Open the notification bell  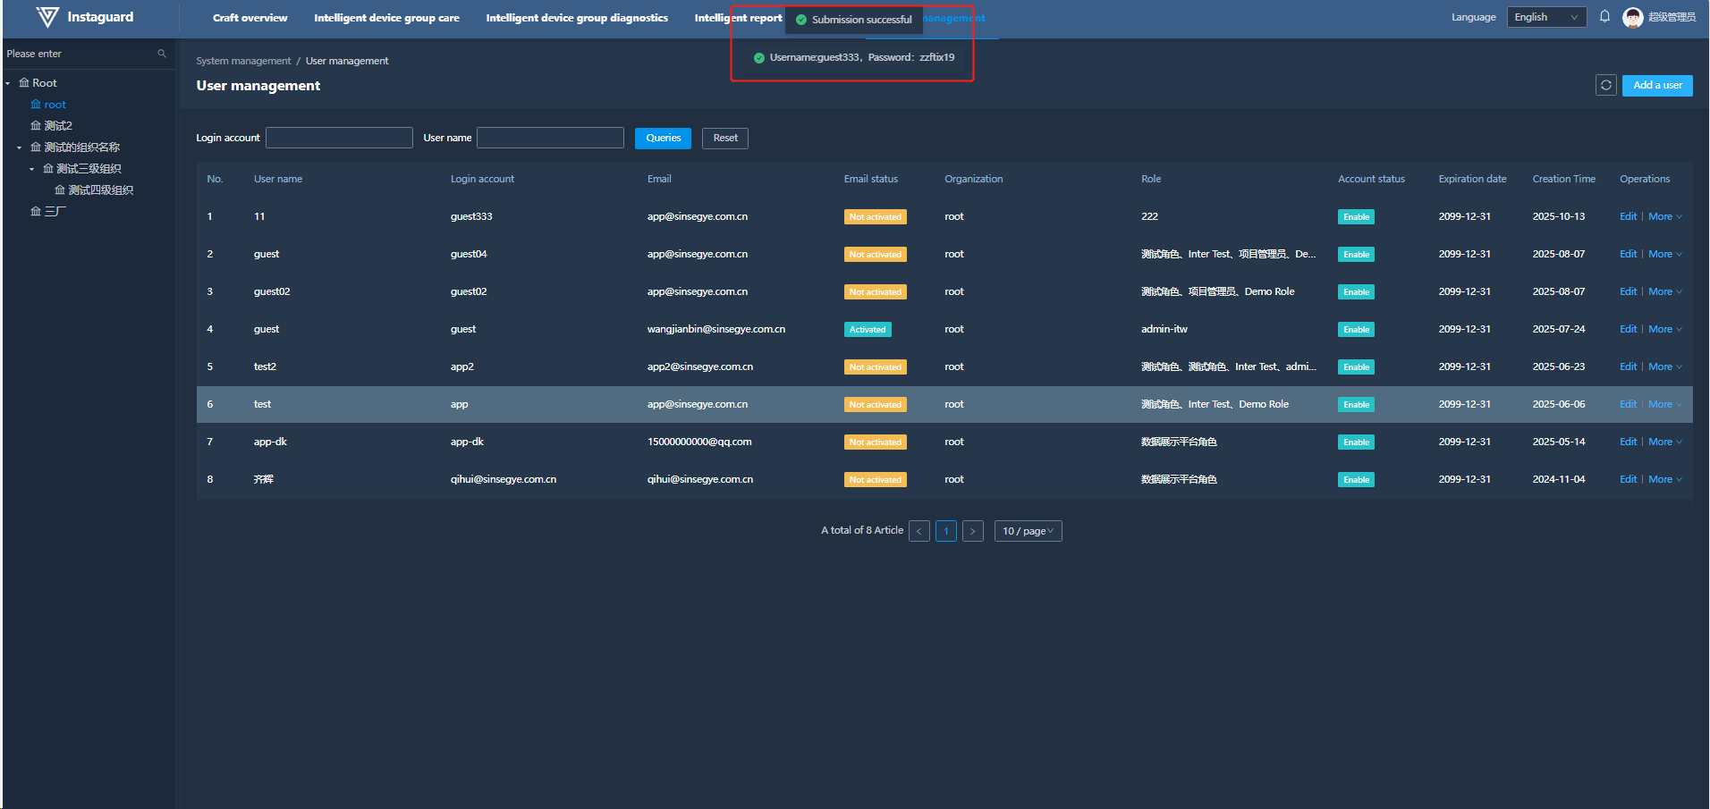tap(1604, 17)
